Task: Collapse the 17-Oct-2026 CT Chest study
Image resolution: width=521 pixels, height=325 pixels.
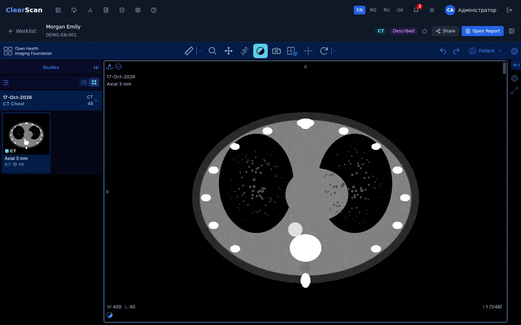Action: (x=96, y=101)
